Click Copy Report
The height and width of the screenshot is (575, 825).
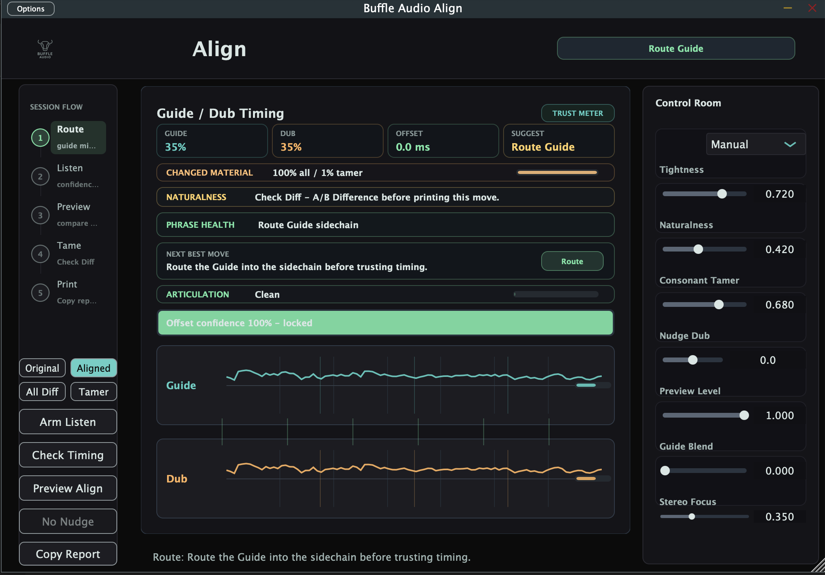pyautogui.click(x=68, y=554)
